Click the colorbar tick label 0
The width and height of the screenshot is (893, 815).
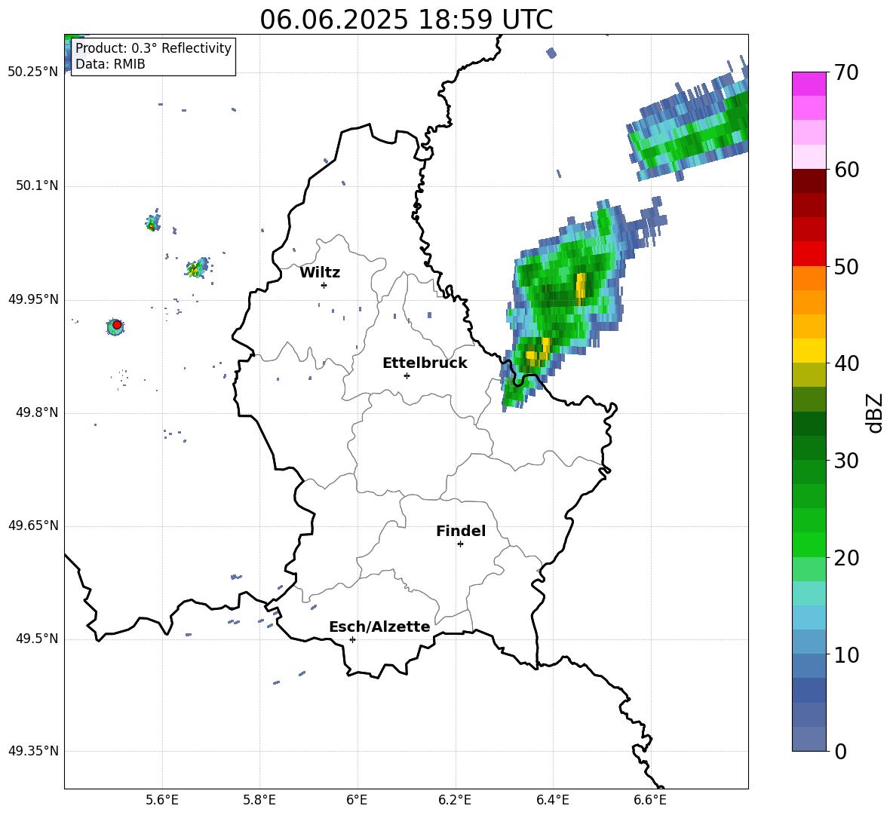coord(840,751)
